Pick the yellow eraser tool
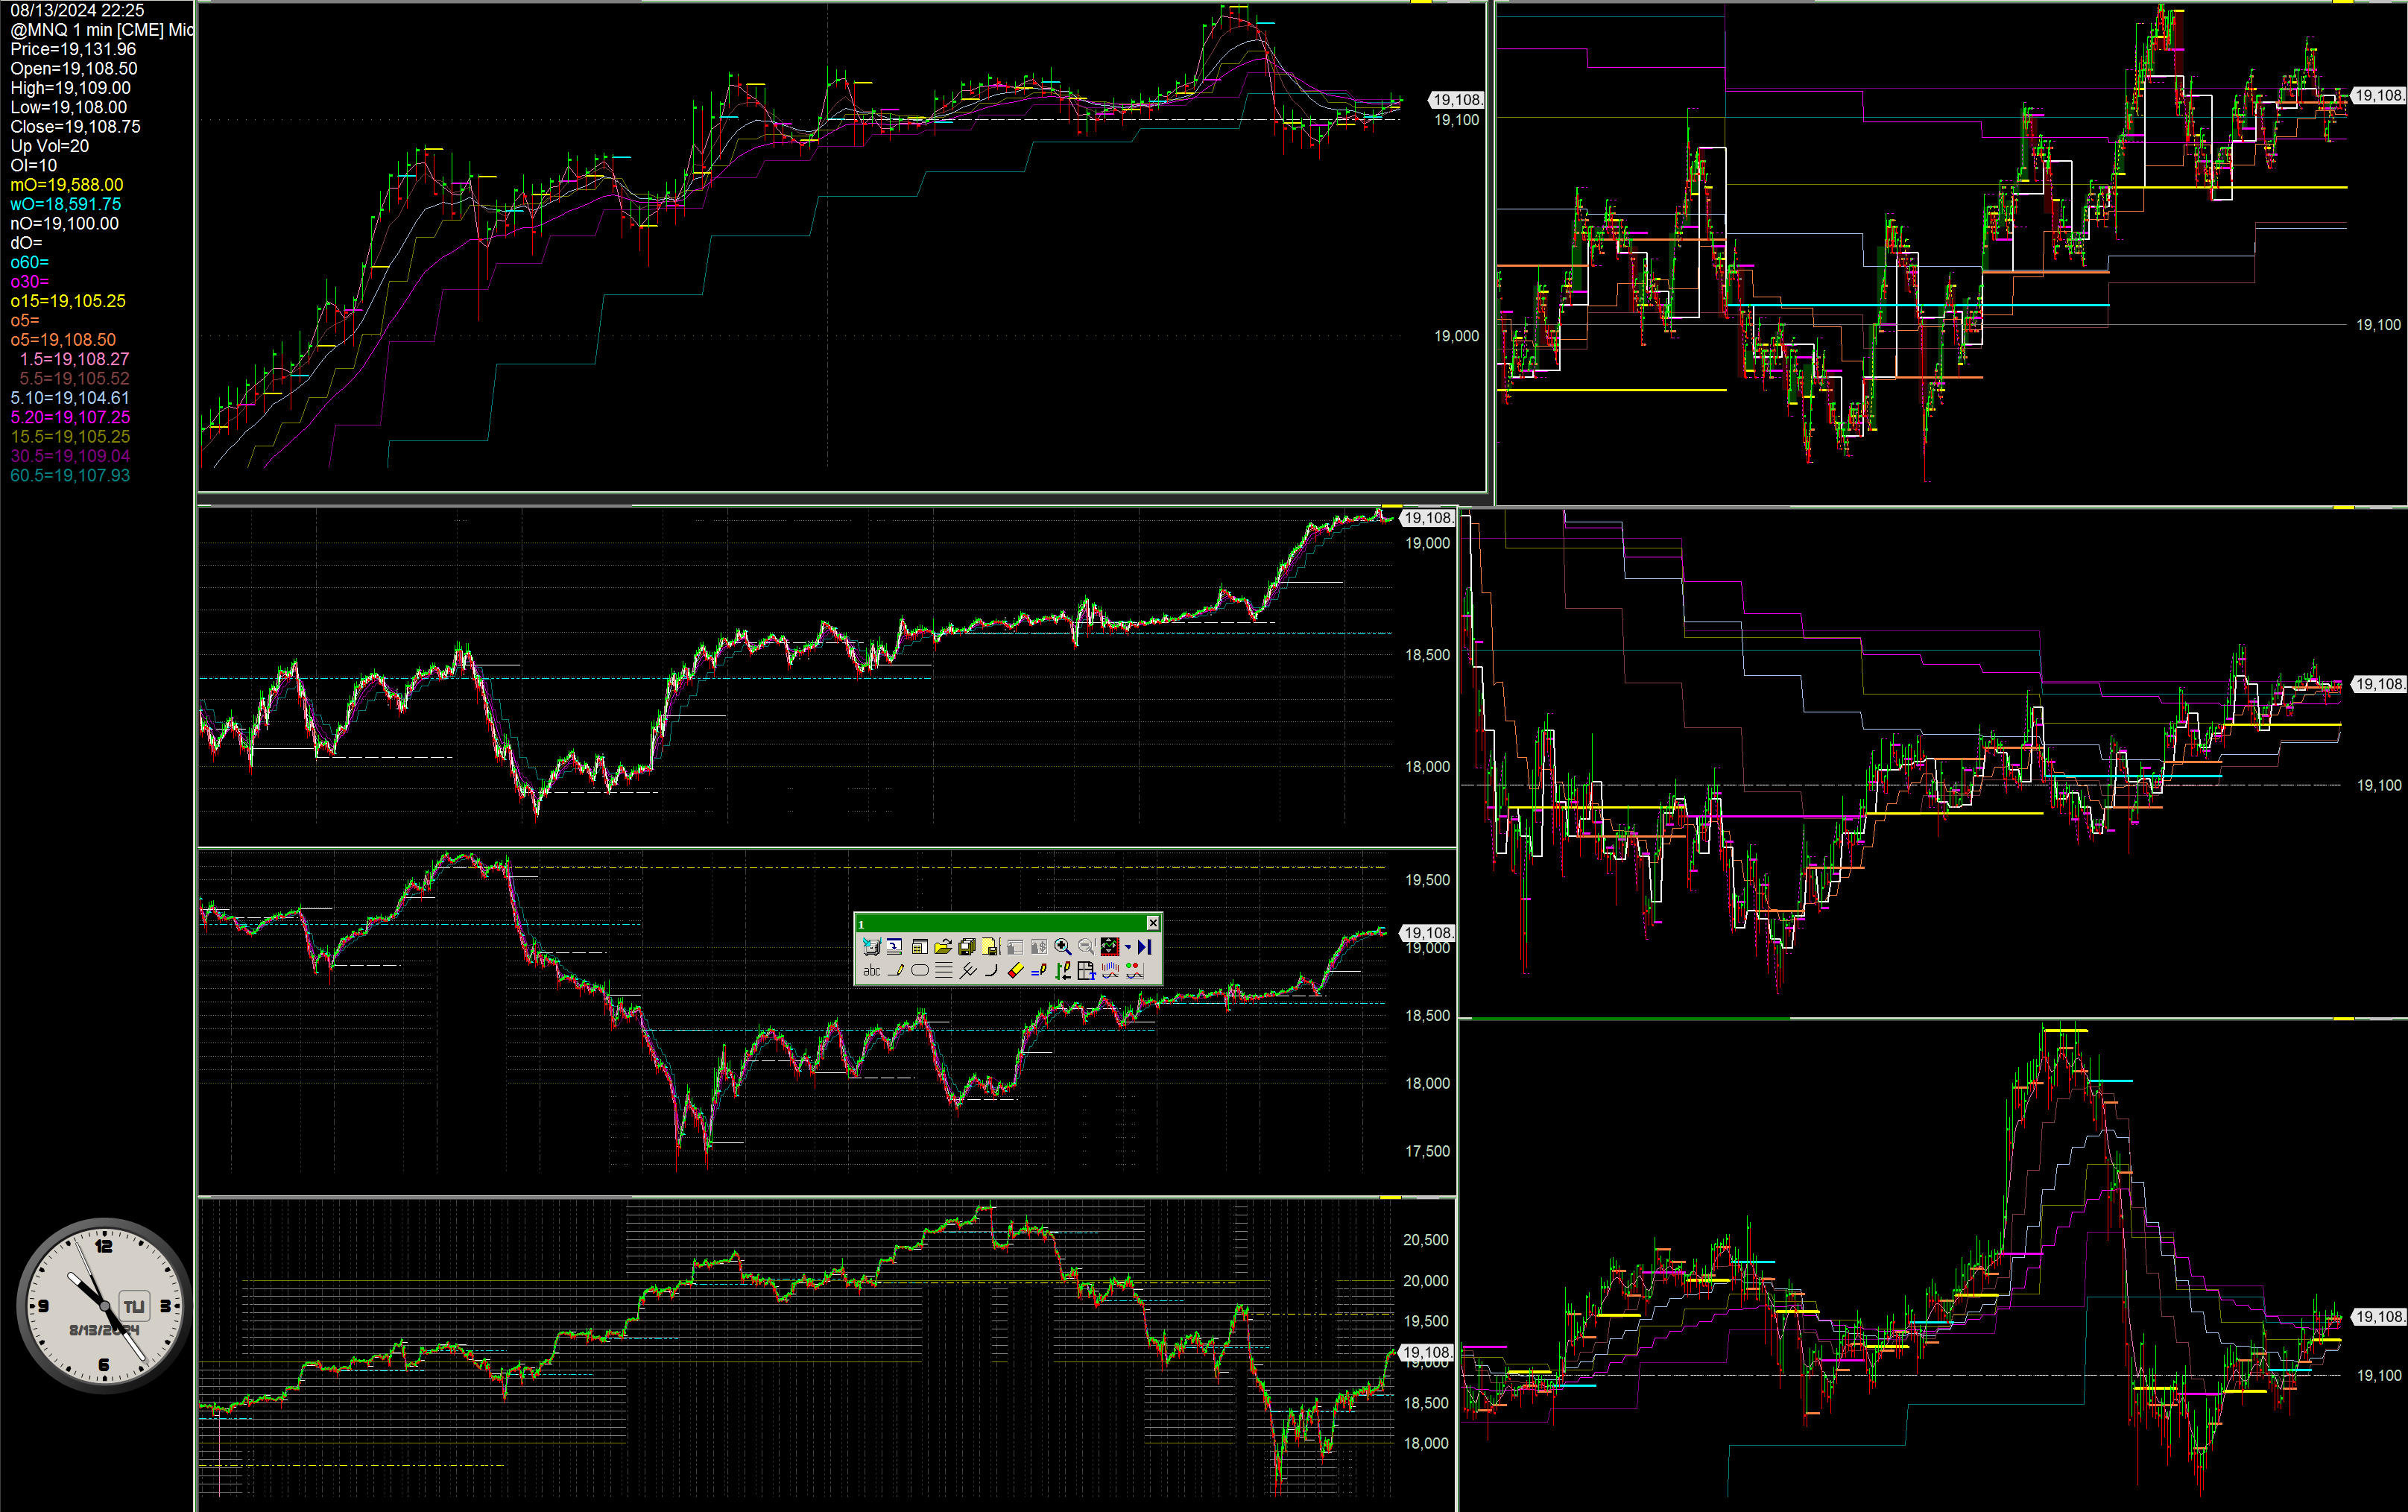 coord(1015,970)
